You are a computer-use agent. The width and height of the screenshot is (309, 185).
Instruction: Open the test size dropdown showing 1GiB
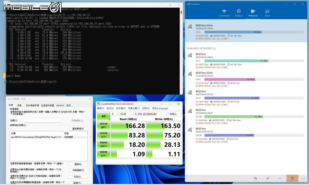126,114
